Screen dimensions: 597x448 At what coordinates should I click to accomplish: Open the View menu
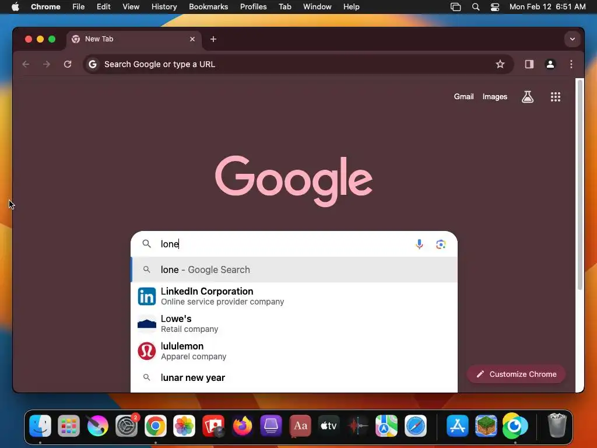point(131,7)
